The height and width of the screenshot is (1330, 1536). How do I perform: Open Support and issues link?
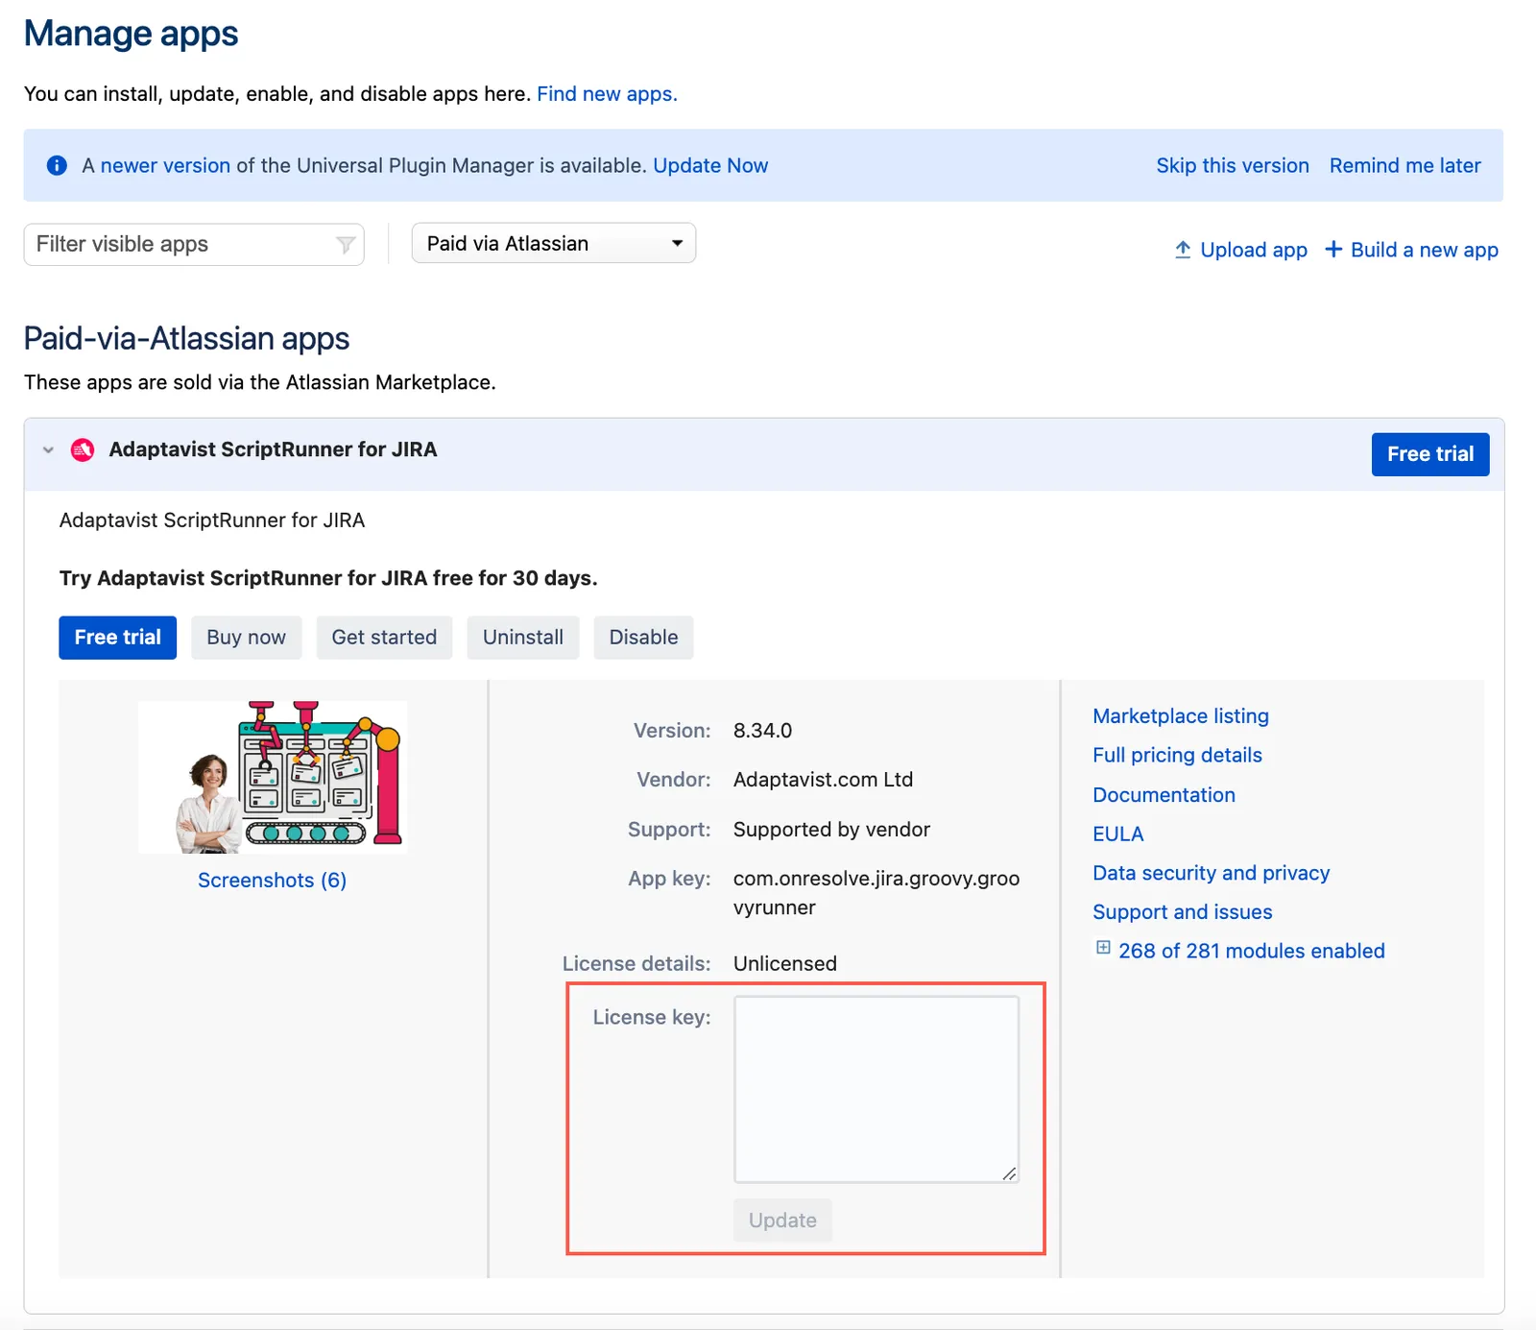pos(1183,912)
